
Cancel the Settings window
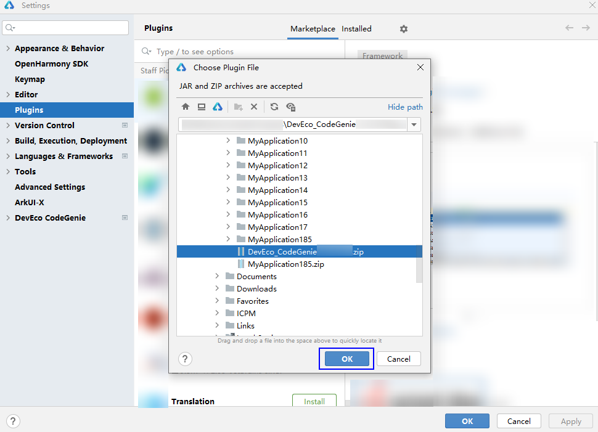[x=518, y=422]
